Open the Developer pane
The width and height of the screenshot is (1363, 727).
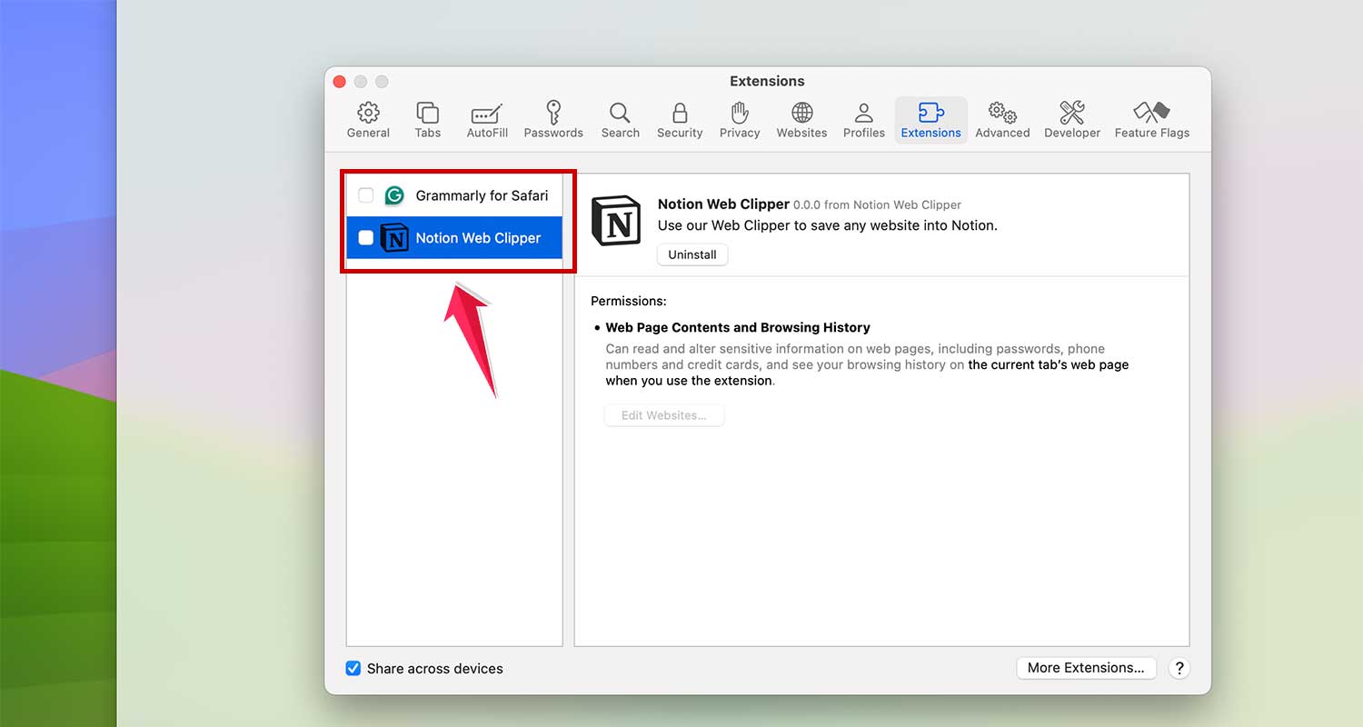pyautogui.click(x=1071, y=119)
